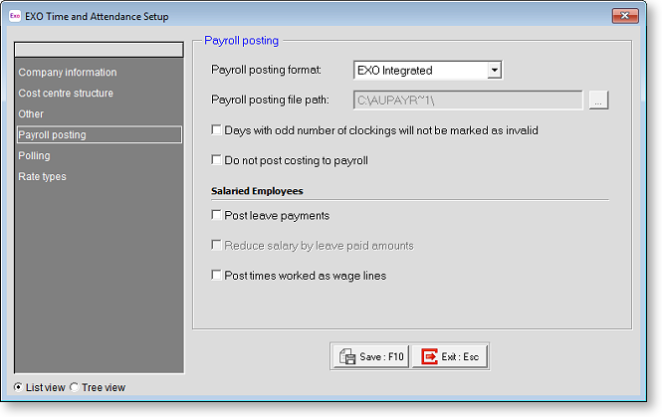Click the Payroll posting file path field
This screenshot has height=417, width=662.
pyautogui.click(x=468, y=100)
